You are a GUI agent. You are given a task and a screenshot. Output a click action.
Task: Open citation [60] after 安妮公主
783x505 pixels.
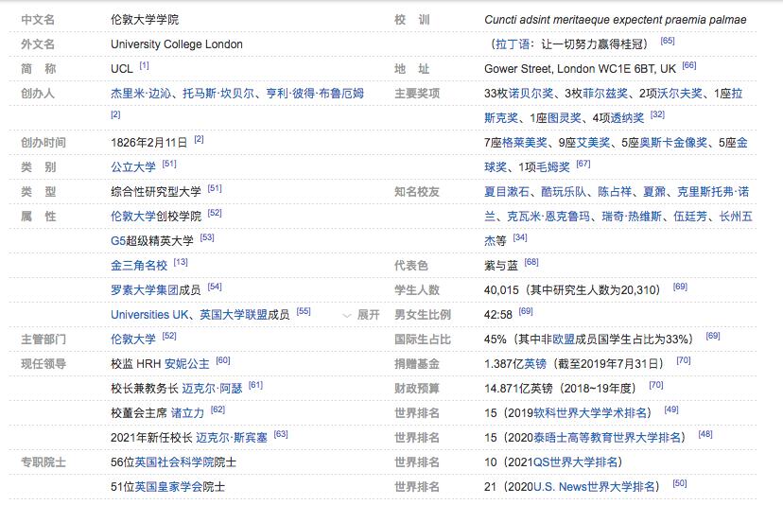tap(223, 360)
